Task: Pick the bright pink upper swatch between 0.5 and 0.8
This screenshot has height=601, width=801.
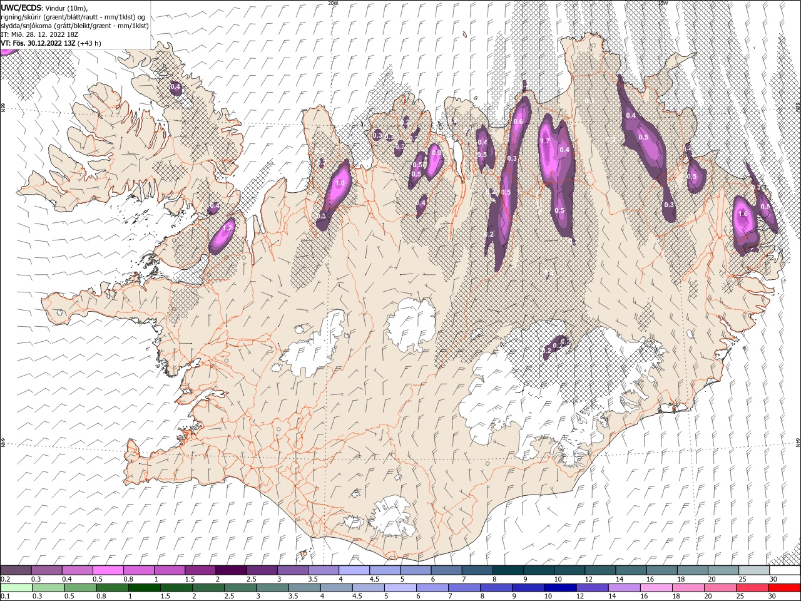Action: point(108,570)
